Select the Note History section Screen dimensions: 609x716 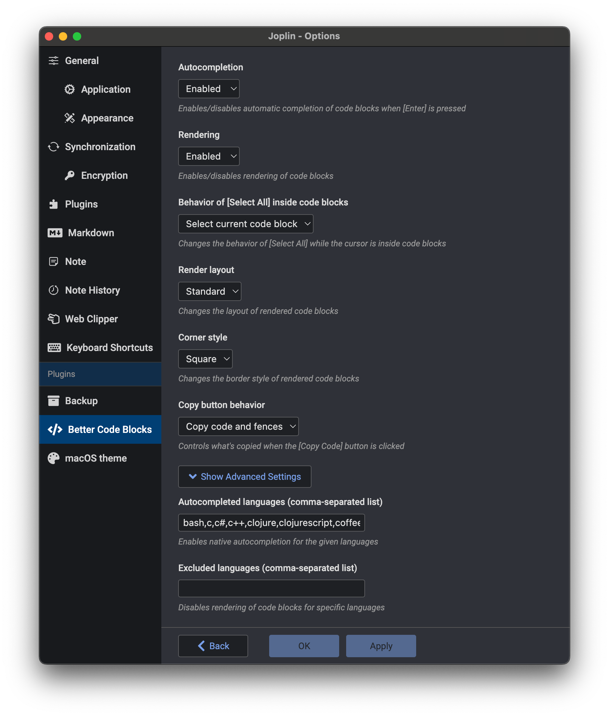coord(100,290)
